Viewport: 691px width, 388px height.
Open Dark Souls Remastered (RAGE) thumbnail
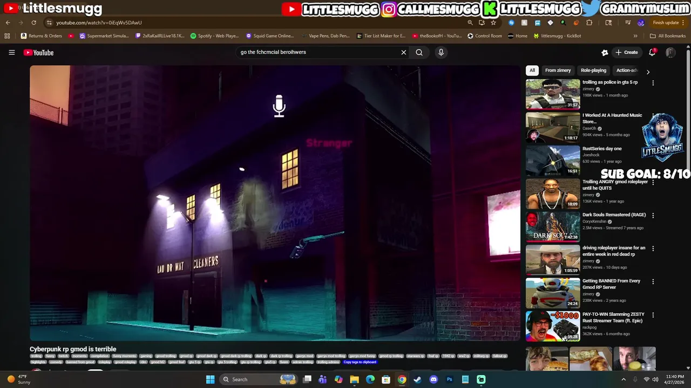pos(553,227)
